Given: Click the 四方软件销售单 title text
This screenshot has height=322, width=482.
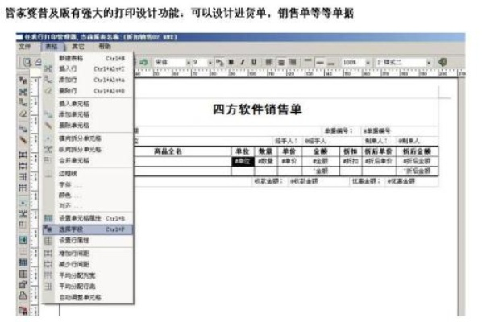Looking at the screenshot, I should [x=257, y=109].
